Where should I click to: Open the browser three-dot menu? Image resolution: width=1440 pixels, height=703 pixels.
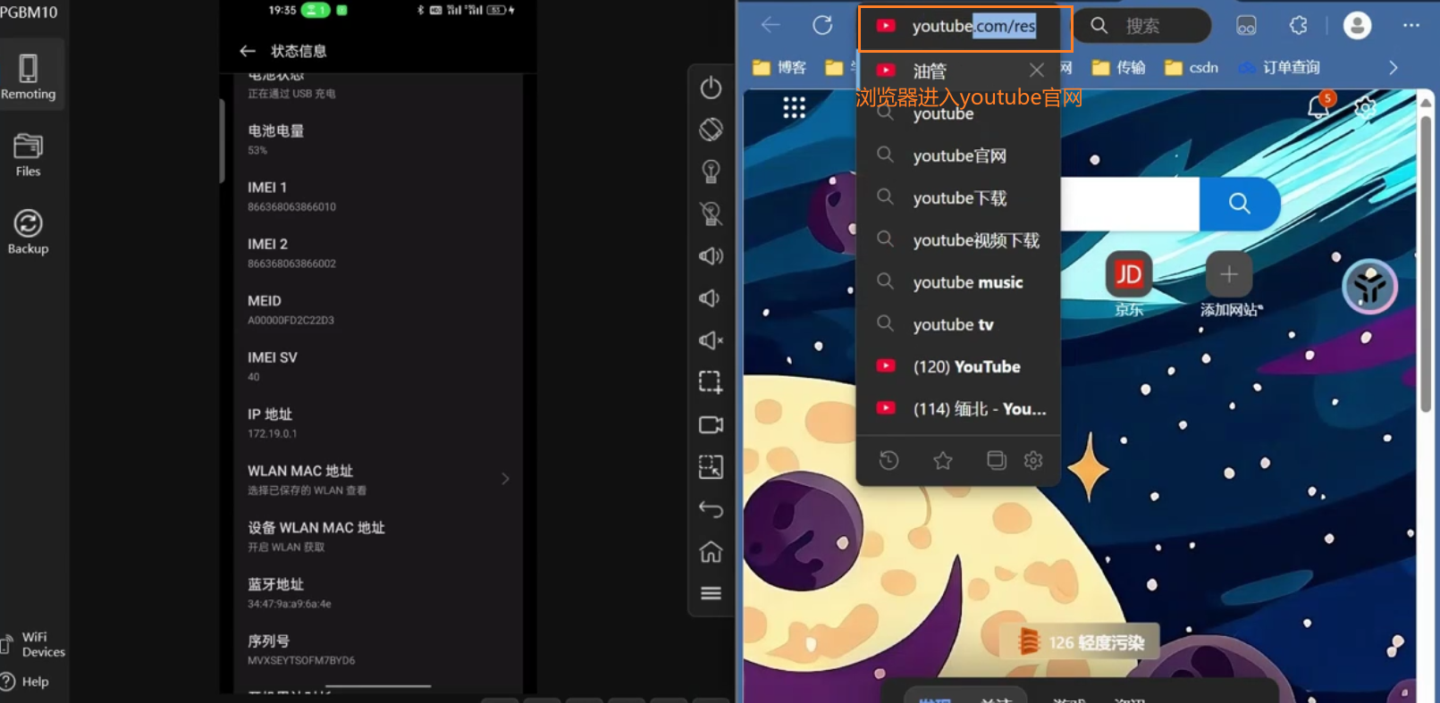tap(1411, 26)
